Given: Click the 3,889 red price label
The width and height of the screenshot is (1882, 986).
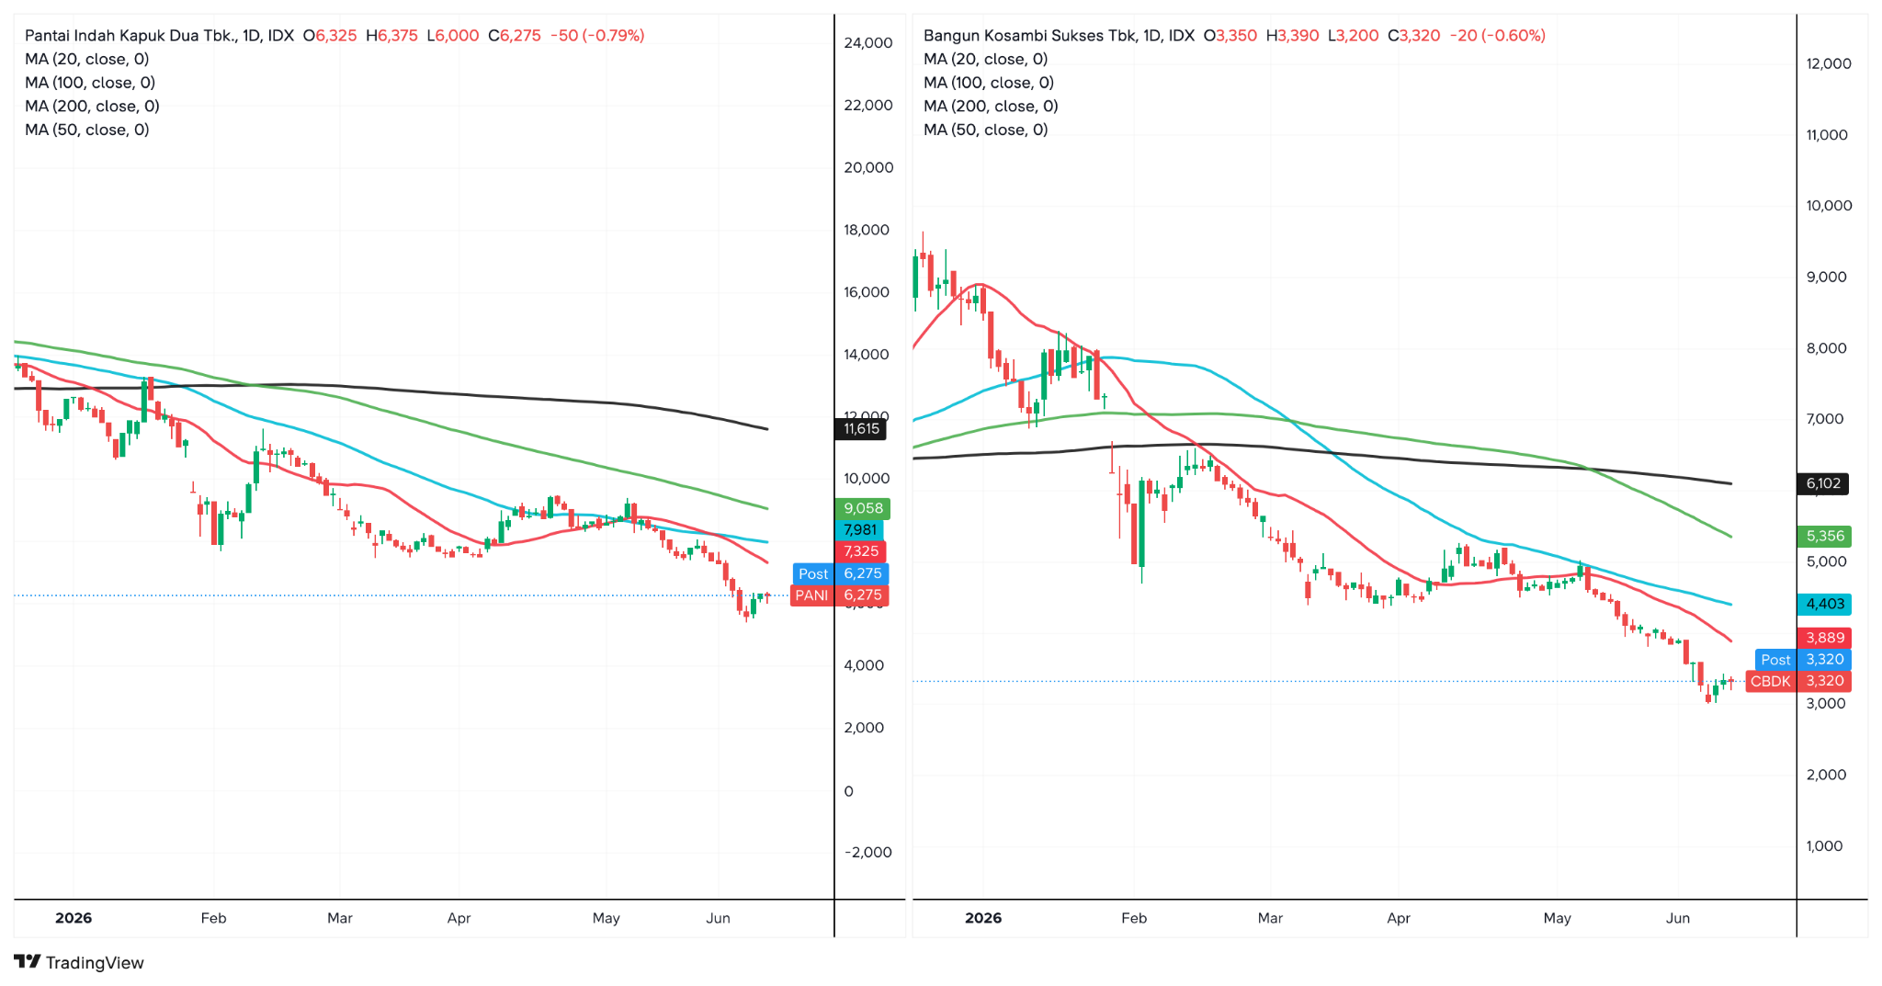Looking at the screenshot, I should [x=1824, y=638].
